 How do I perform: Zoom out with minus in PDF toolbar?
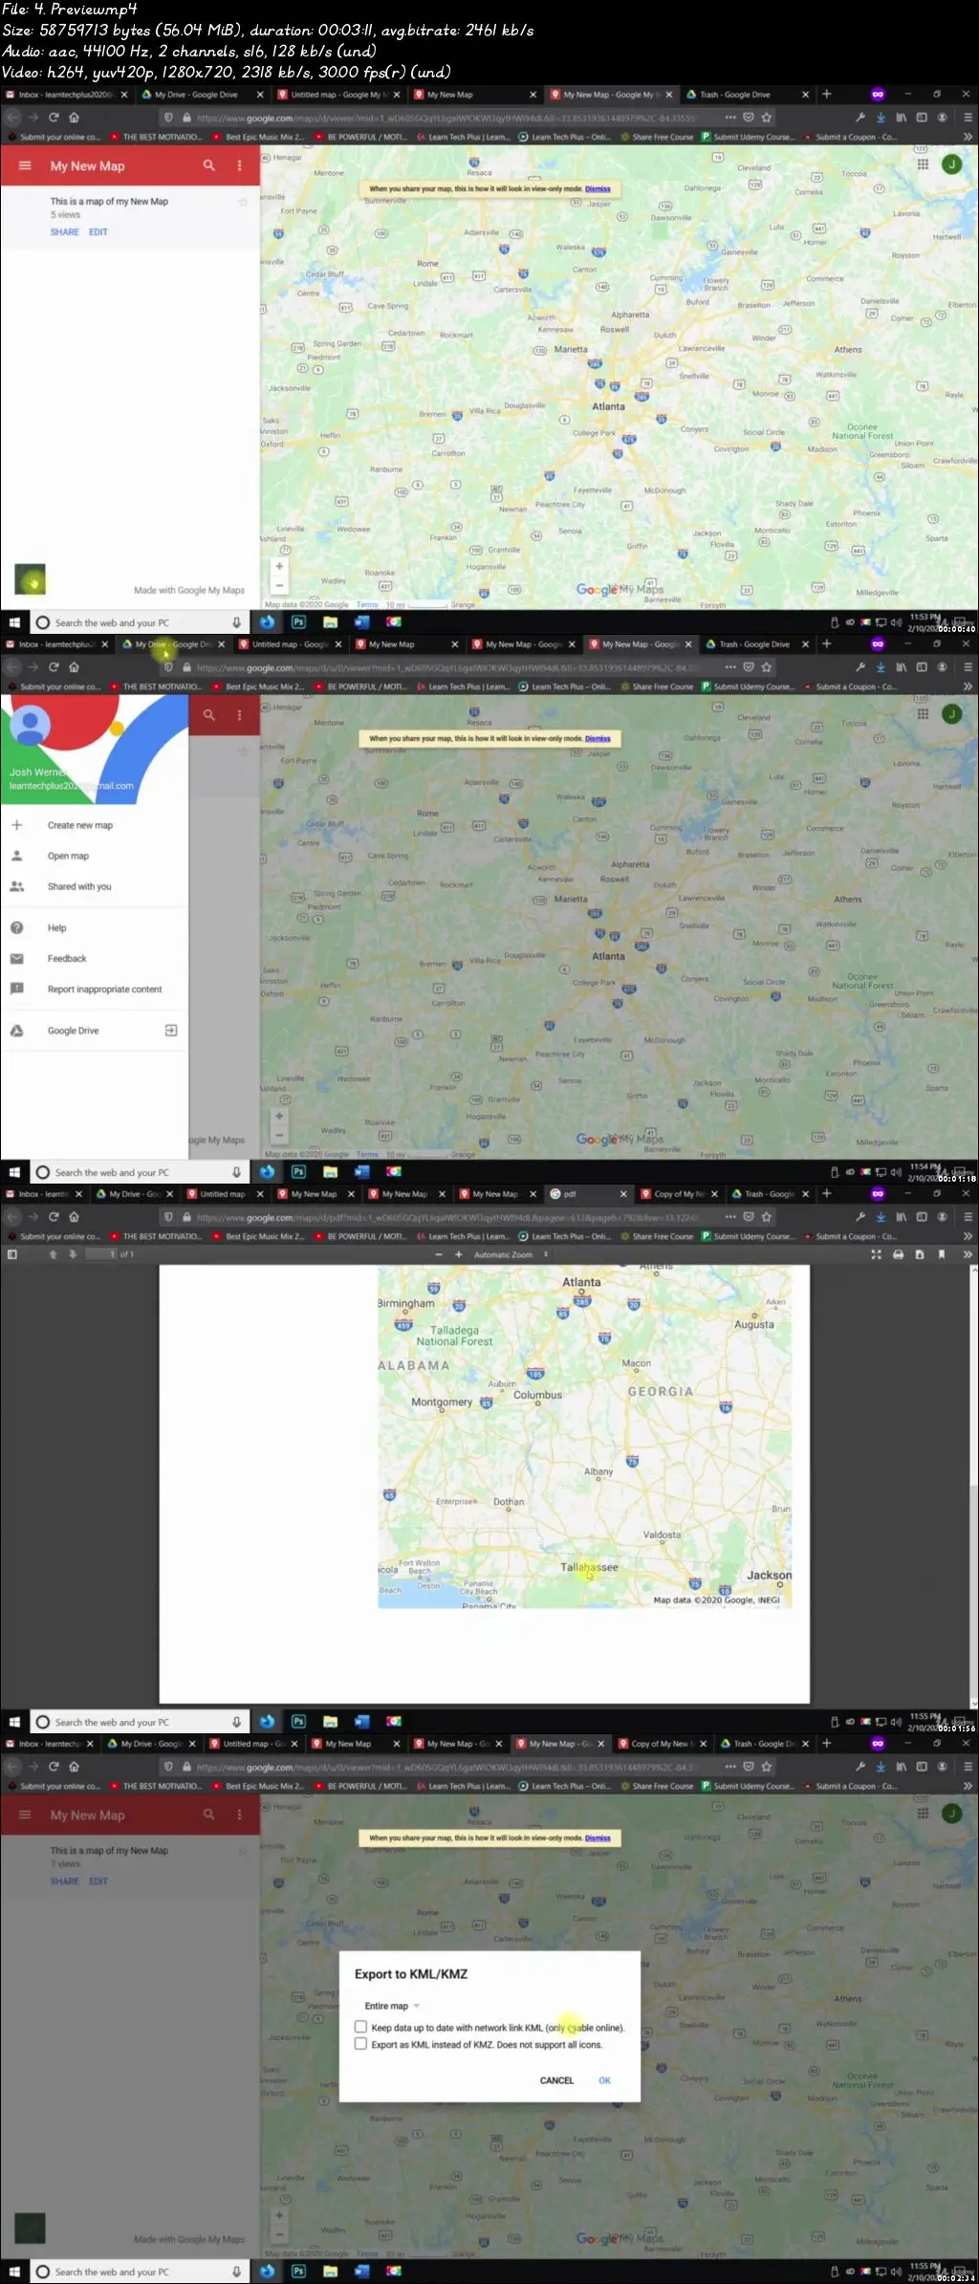click(439, 1254)
